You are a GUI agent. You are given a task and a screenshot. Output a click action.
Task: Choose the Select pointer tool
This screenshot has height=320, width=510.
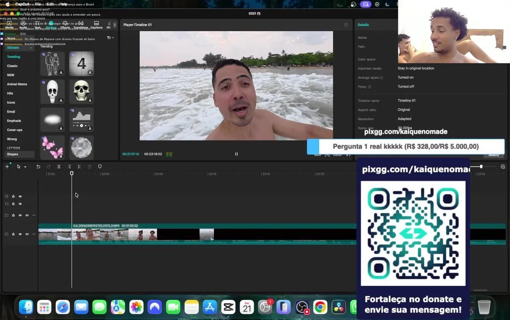pyautogui.click(x=19, y=167)
